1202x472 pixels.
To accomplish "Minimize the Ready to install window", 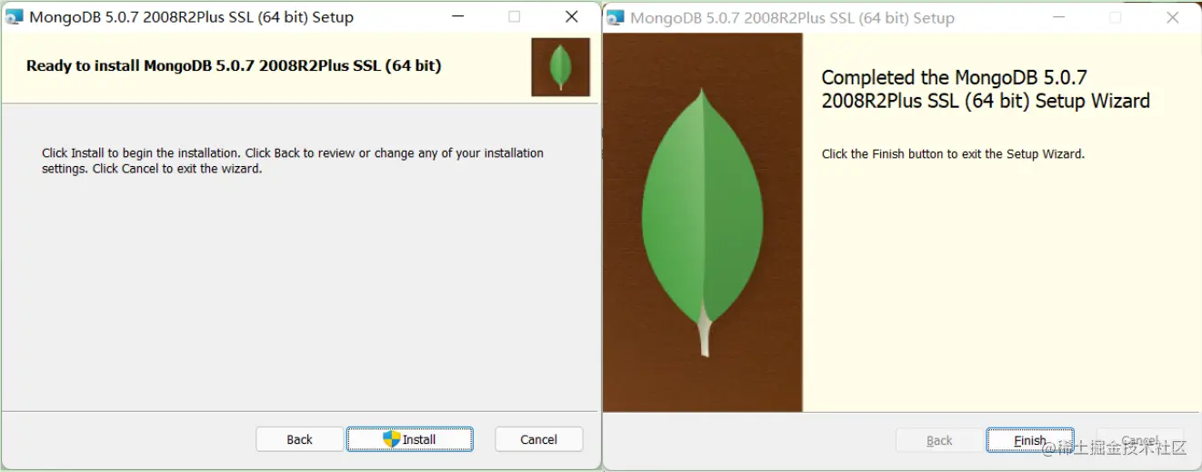I will [458, 16].
